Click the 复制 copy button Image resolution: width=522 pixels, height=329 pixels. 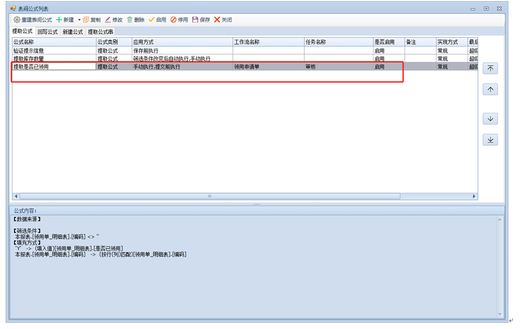point(92,20)
